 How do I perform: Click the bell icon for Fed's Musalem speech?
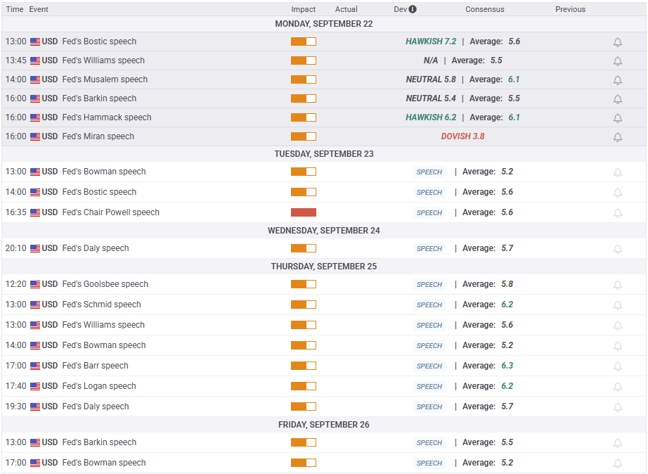[618, 80]
